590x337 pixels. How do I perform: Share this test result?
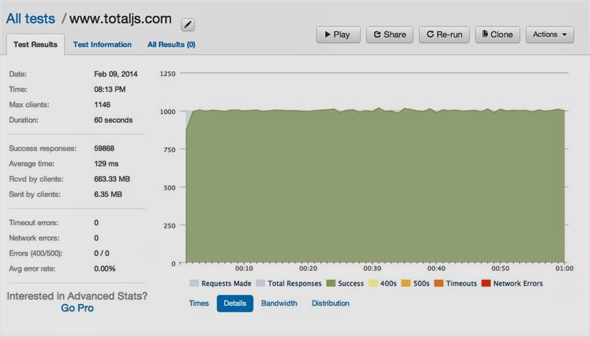click(x=389, y=35)
